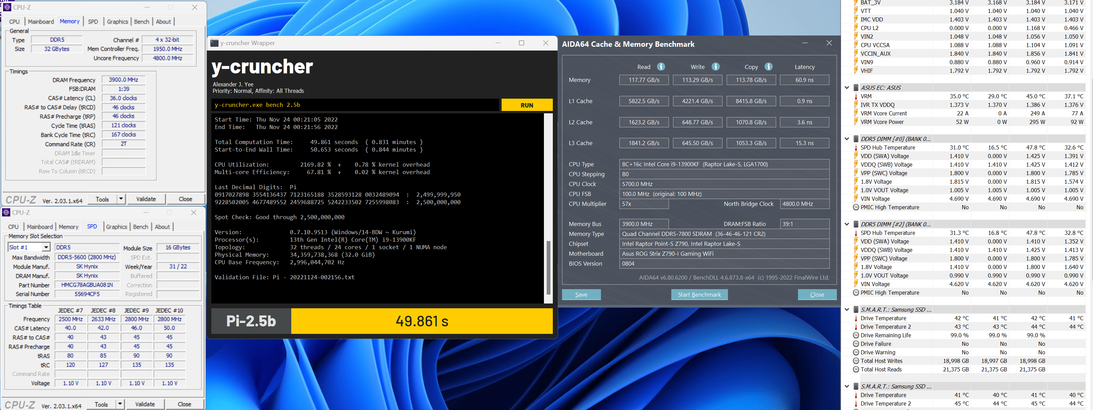
Task: Click the DRAM Frequency 3900.0 MHz value
Action: (x=124, y=80)
